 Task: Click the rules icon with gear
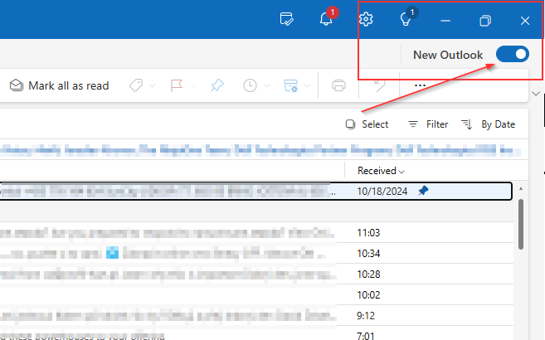[x=291, y=85]
